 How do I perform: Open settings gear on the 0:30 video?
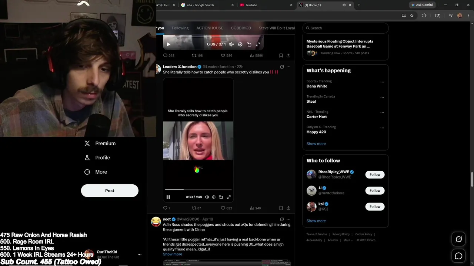pos(214,197)
